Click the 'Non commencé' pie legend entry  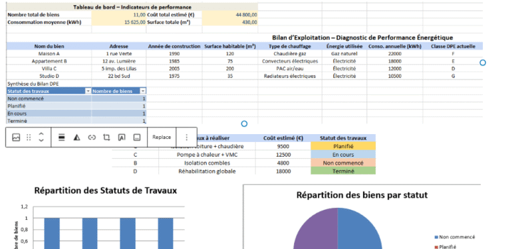455,237
